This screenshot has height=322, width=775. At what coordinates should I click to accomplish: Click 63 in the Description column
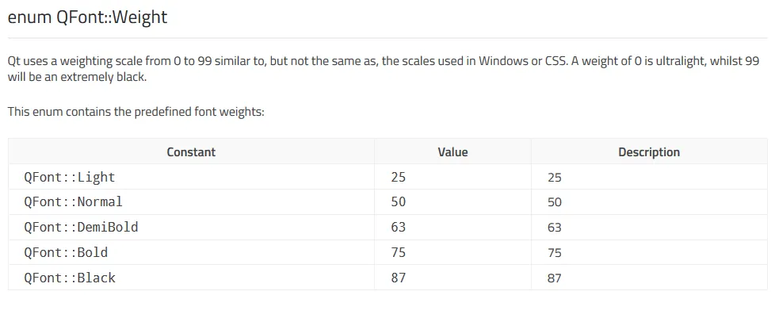point(554,228)
